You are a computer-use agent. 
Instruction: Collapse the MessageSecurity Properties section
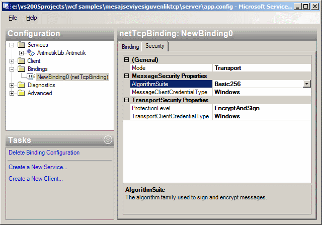pos(127,76)
